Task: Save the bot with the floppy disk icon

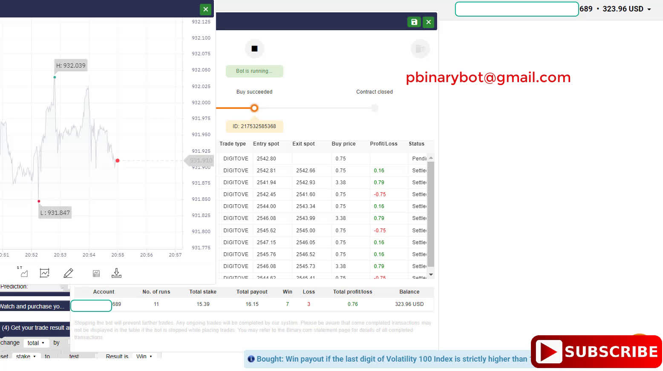Action: pos(414,22)
